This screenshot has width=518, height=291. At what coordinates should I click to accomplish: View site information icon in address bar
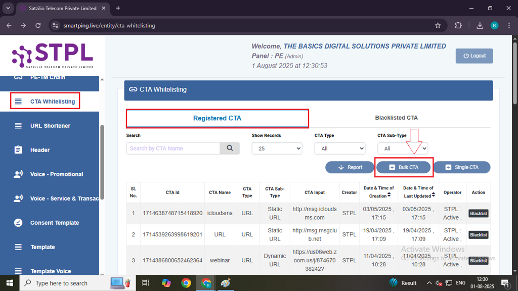coord(56,25)
